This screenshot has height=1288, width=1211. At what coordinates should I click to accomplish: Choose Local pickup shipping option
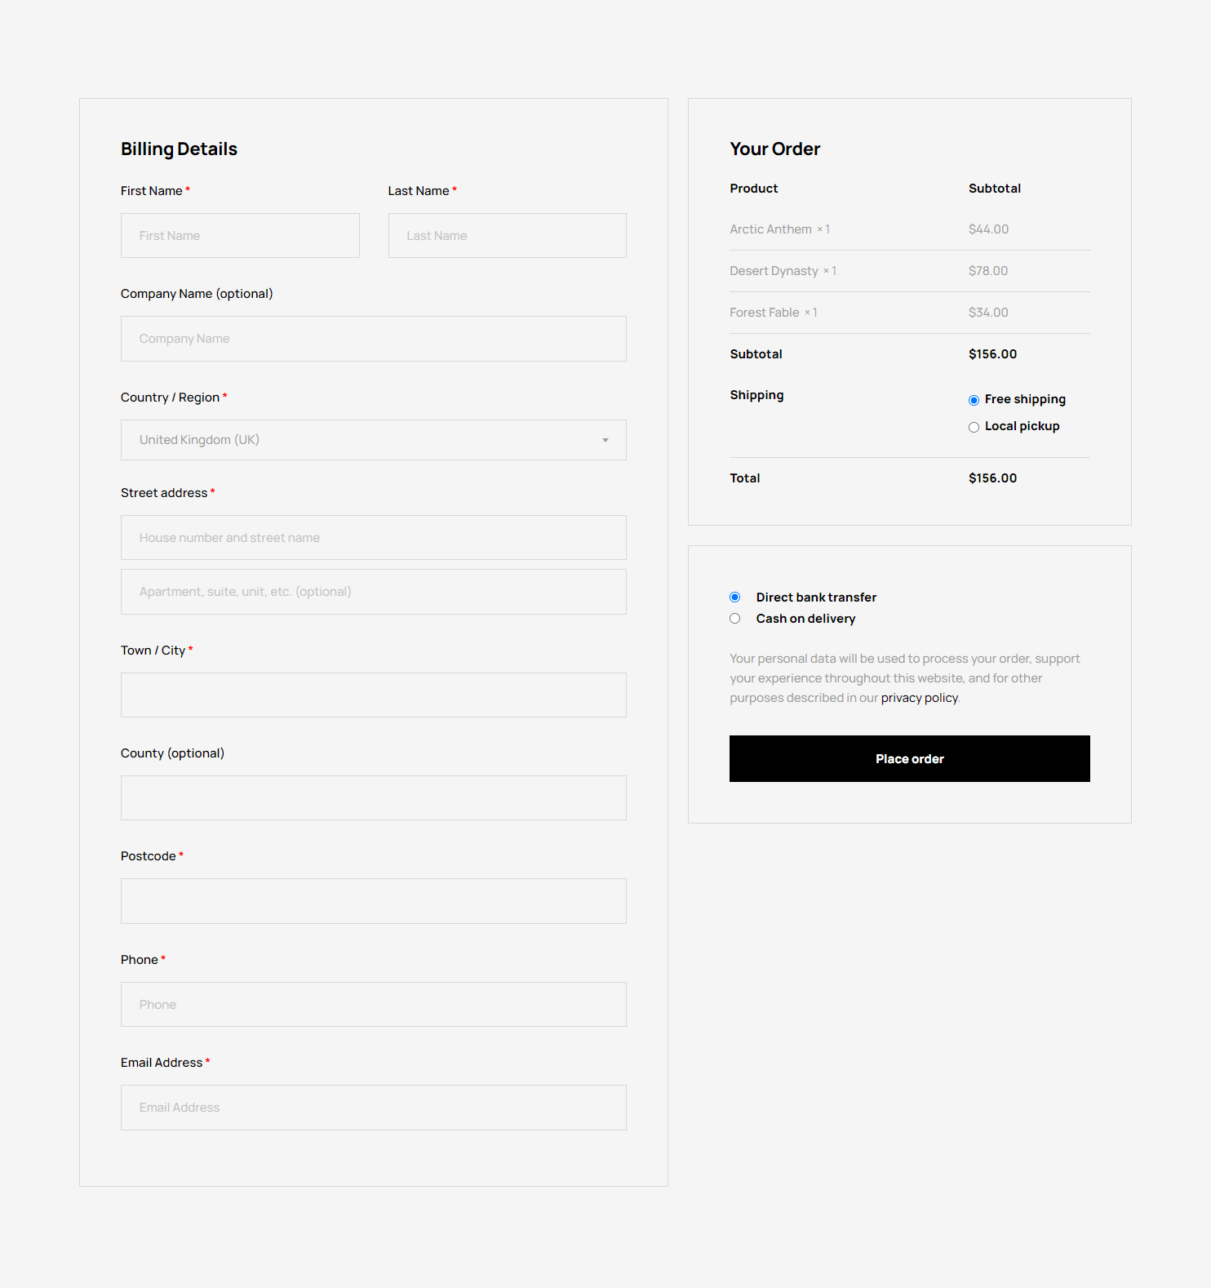click(x=974, y=427)
